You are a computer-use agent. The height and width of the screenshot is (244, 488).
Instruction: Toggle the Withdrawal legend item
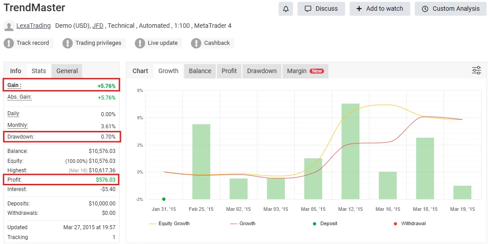pyautogui.click(x=409, y=223)
